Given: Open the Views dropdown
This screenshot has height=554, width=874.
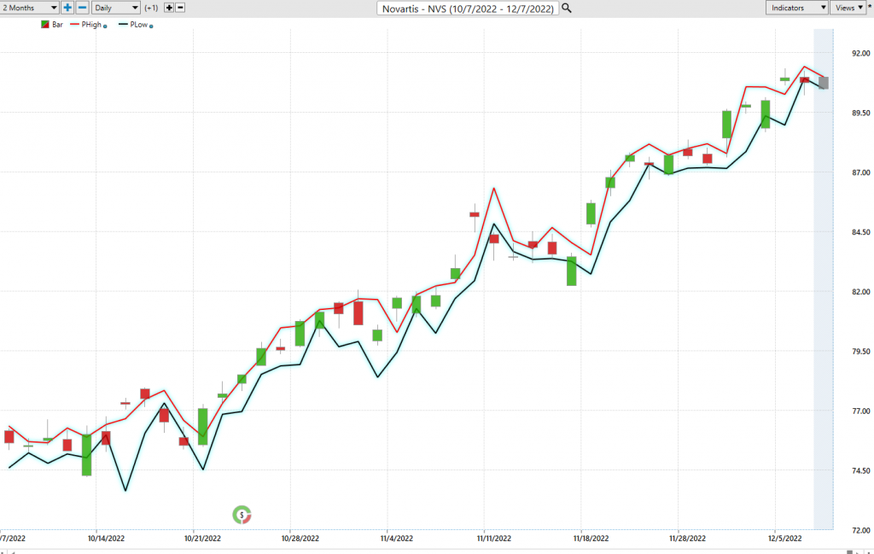Looking at the screenshot, I should 848,8.
